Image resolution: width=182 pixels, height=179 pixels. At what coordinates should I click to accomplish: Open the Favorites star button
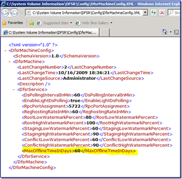tap(12, 23)
